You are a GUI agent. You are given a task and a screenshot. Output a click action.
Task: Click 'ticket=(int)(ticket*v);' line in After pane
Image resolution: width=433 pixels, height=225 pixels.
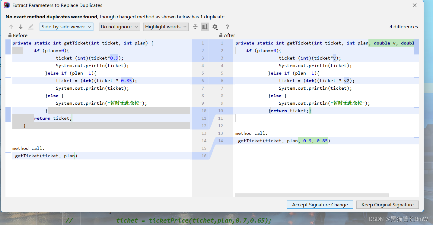click(310, 58)
